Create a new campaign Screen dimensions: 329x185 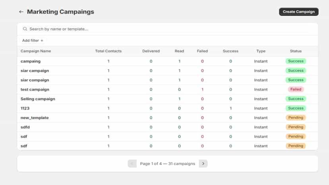point(298,12)
